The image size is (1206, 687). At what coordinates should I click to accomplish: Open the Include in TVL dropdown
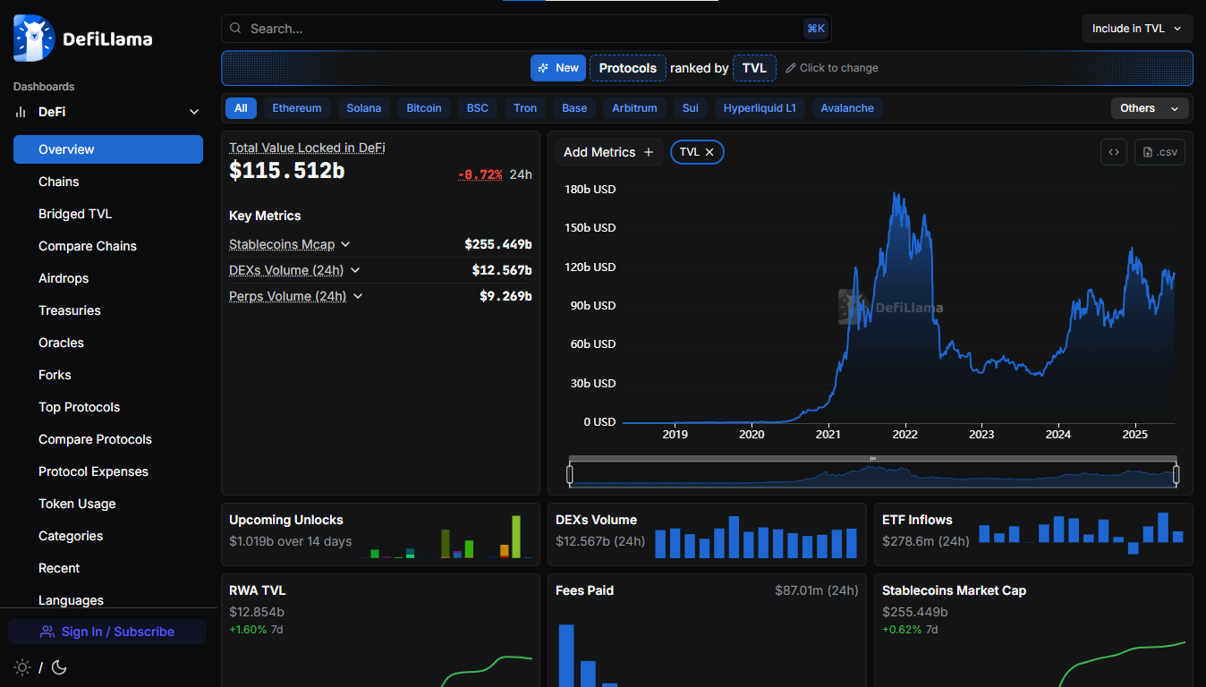click(x=1137, y=29)
